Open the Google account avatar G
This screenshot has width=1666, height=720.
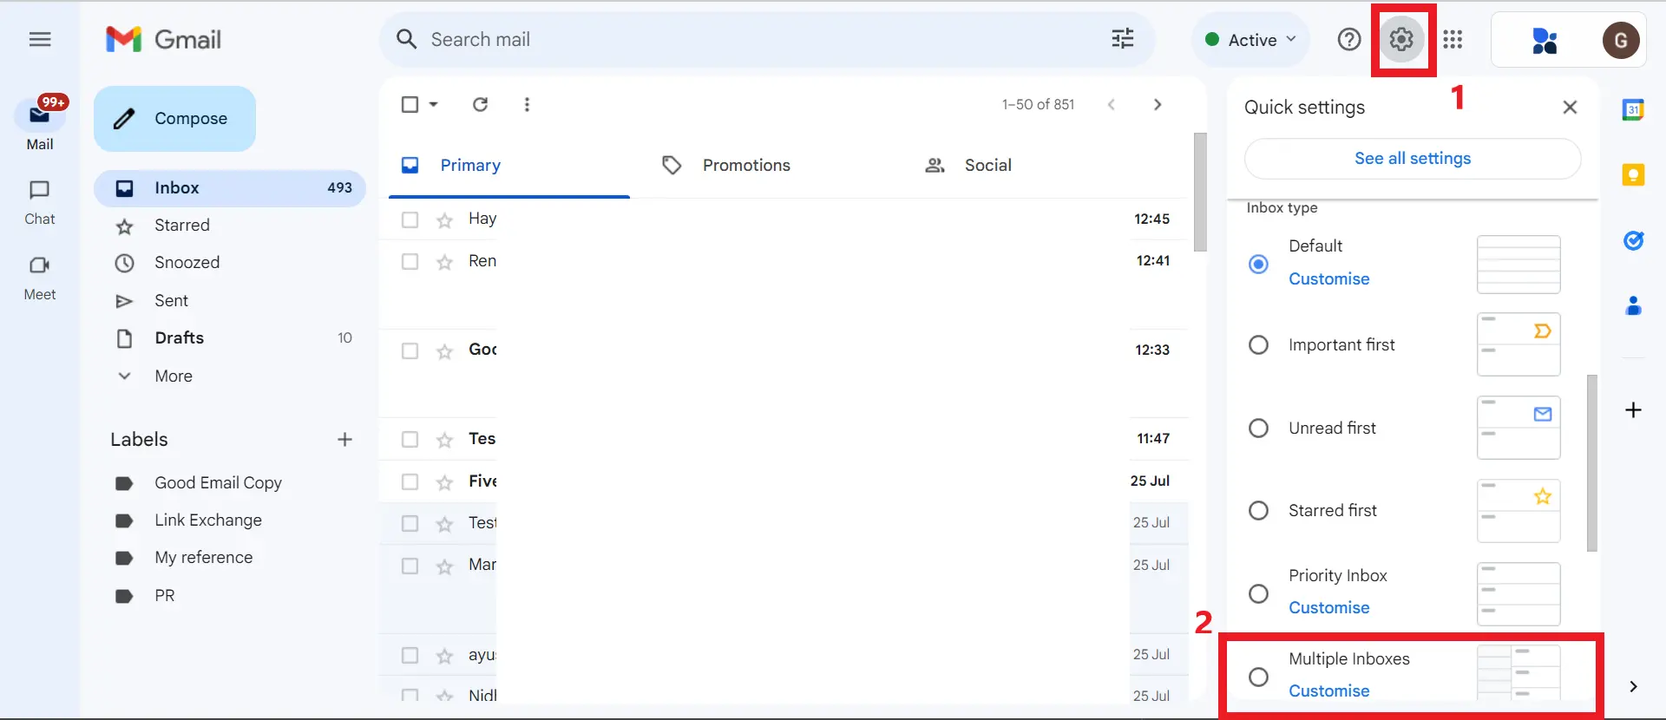1620,40
